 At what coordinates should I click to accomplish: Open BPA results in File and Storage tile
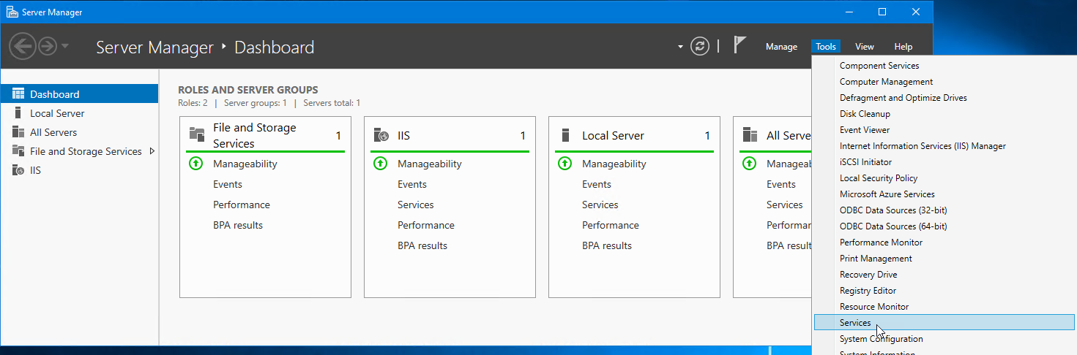[238, 225]
